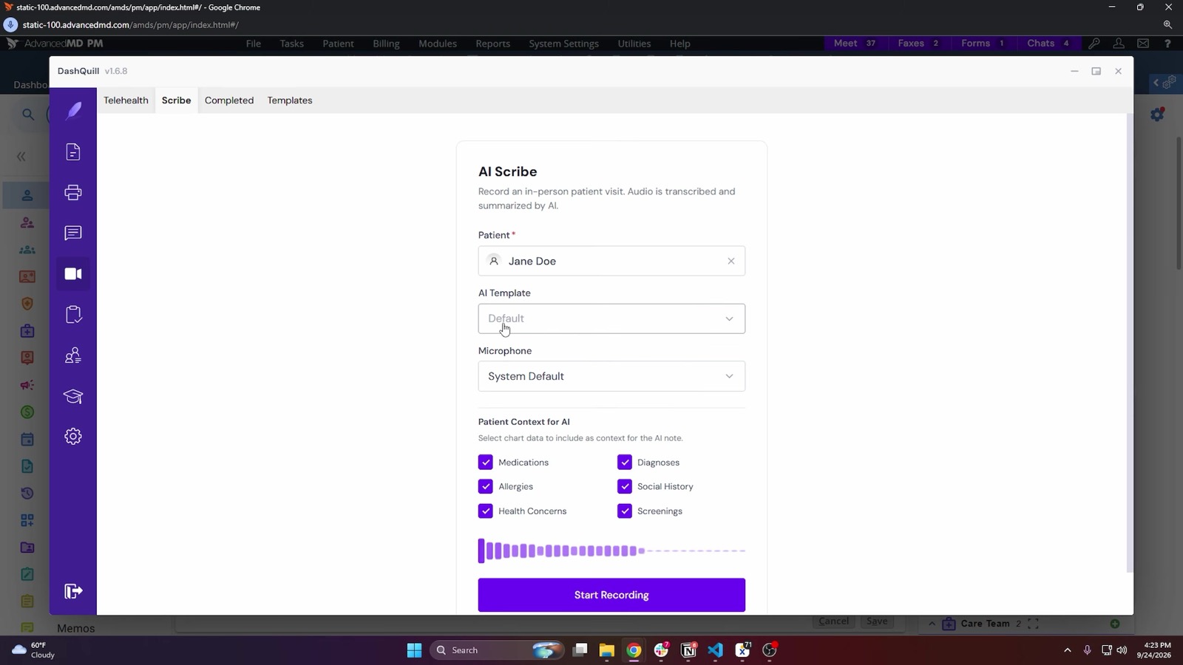Click the Jane Doe patient field
The image size is (1183, 665).
click(x=611, y=261)
